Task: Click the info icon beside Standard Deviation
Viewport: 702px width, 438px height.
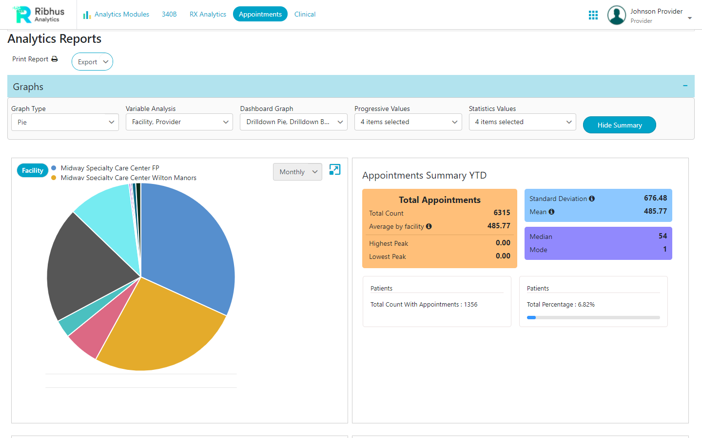Action: tap(591, 199)
